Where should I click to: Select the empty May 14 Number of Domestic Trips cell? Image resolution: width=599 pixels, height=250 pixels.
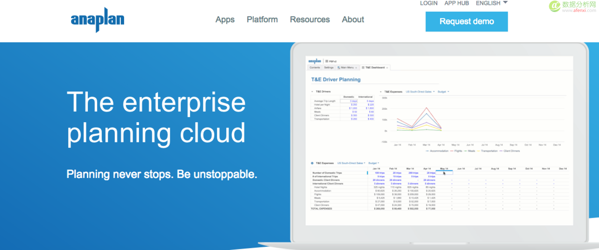point(444,173)
